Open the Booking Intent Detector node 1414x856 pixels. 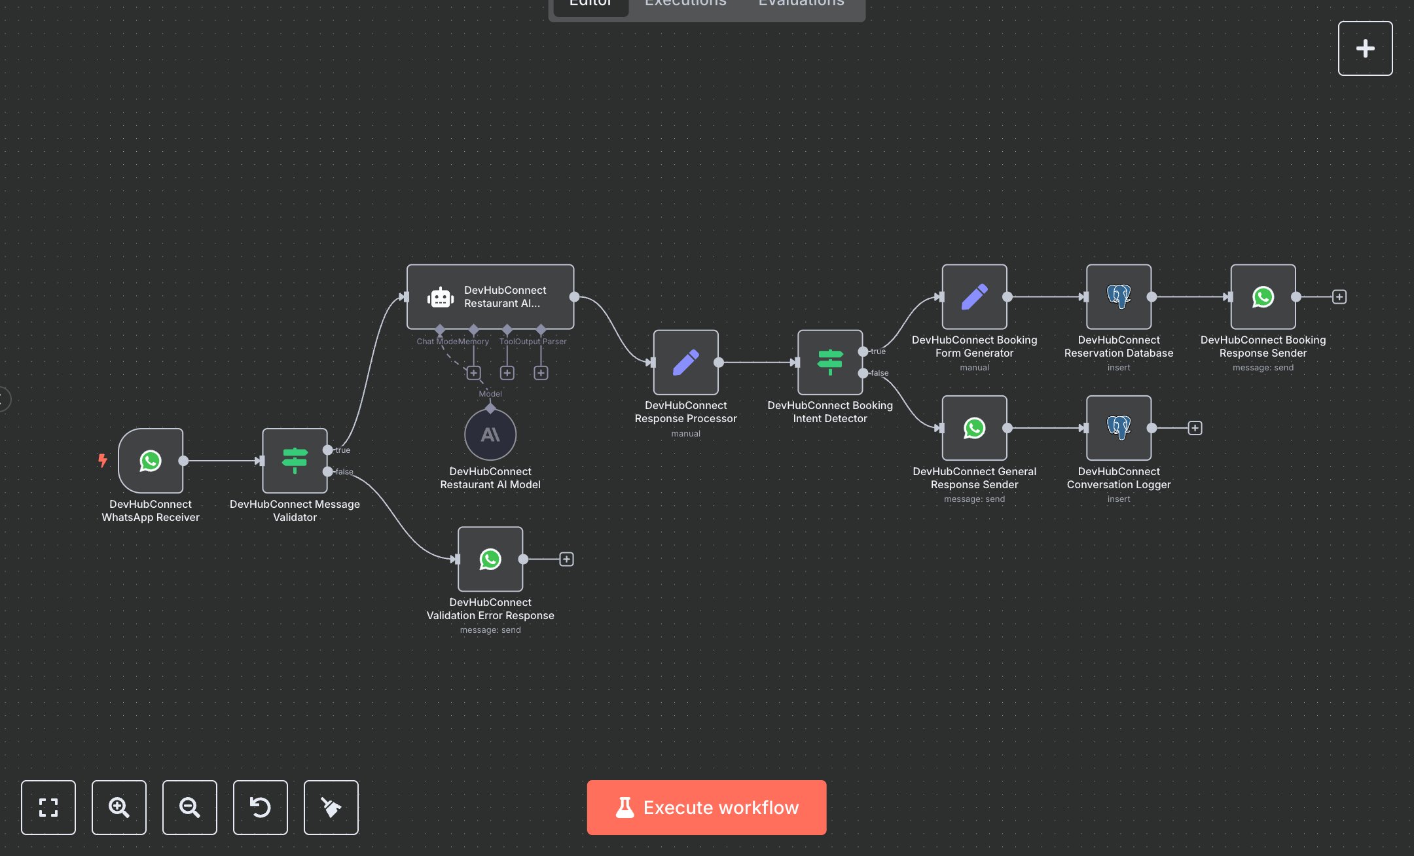pos(829,362)
